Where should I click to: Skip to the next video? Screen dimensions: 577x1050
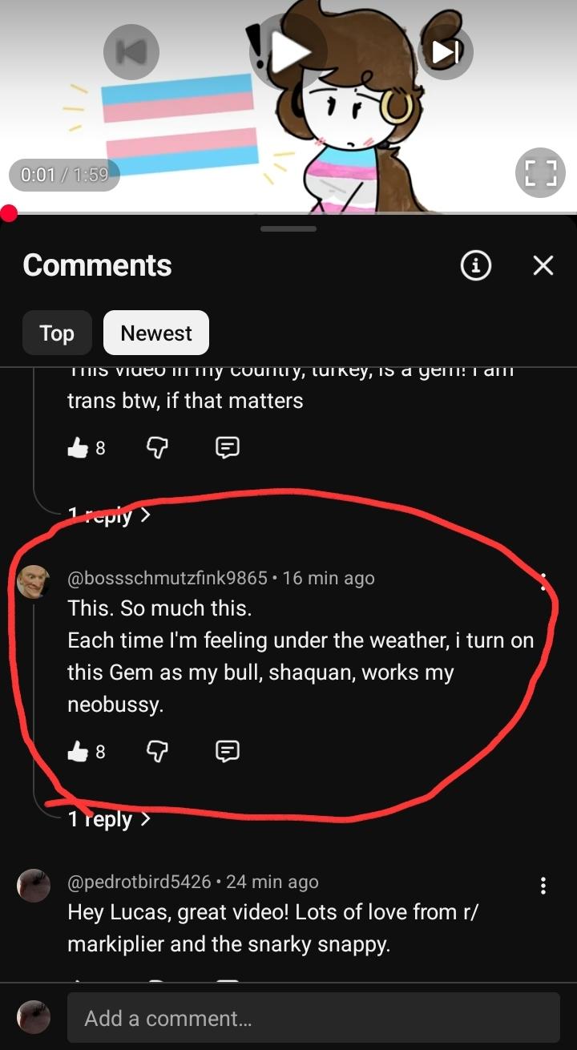[x=446, y=51]
